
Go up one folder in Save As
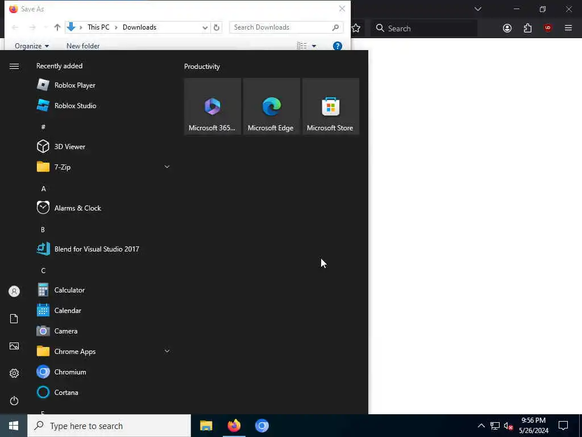click(x=57, y=27)
